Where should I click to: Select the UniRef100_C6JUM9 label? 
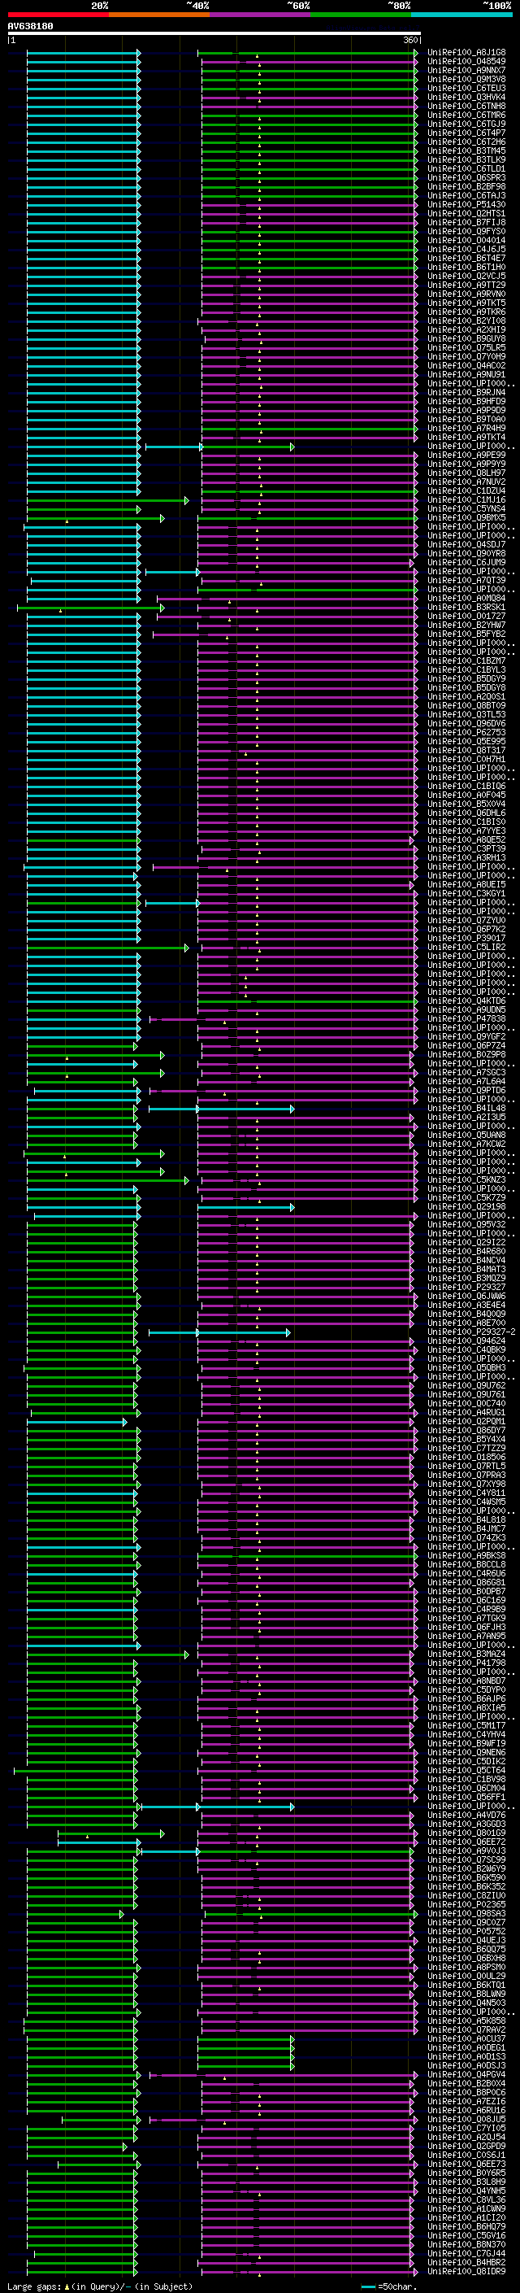[x=466, y=563]
